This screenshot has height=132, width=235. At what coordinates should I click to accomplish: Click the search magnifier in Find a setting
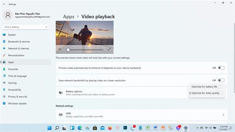coord(46,27)
